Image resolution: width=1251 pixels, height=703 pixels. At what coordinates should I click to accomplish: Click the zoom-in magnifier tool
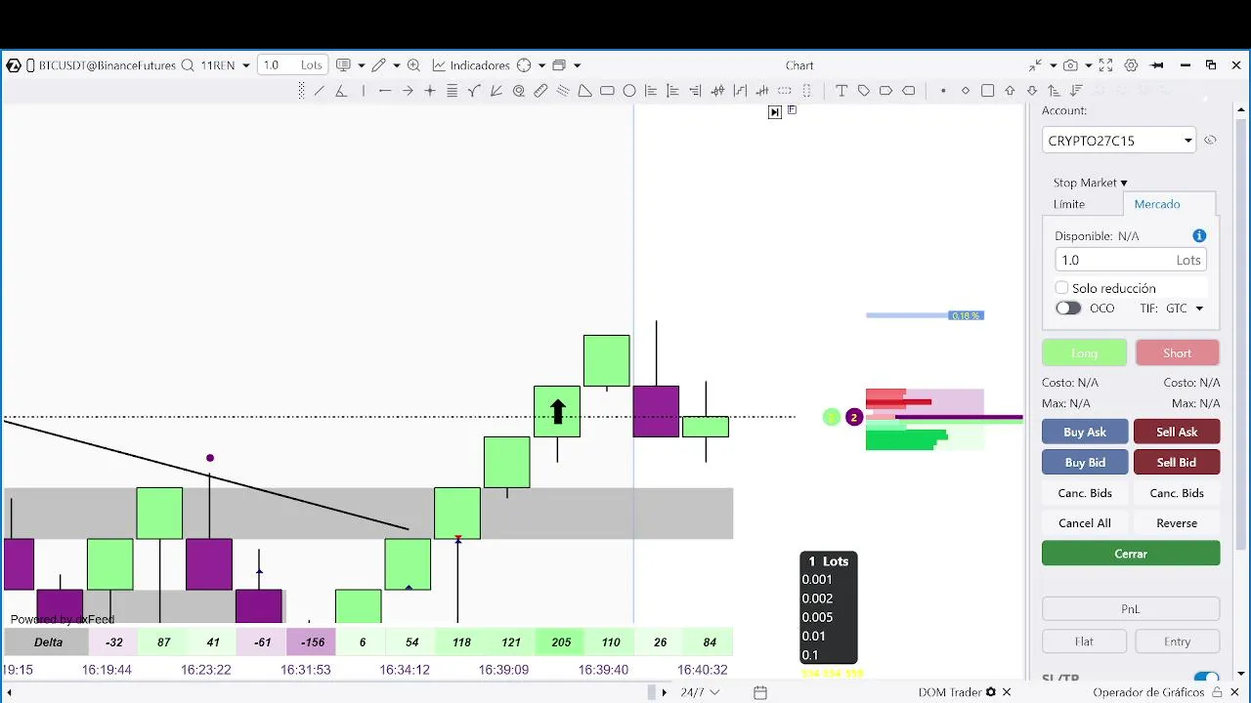413,65
